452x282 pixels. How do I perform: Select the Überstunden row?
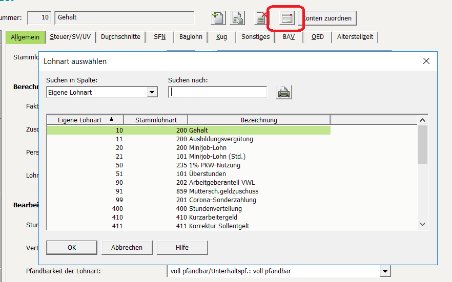pos(189,174)
